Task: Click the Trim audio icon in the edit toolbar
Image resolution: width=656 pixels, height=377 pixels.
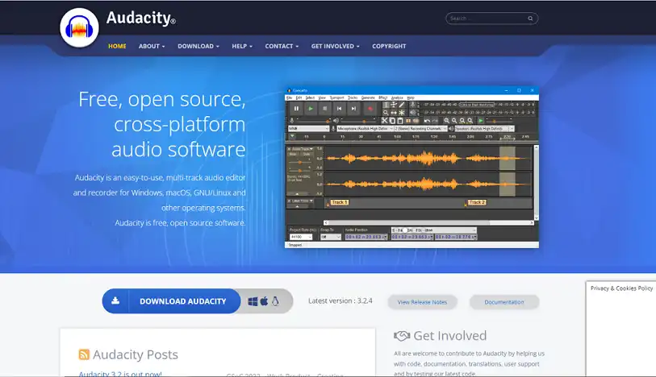Action: [x=408, y=120]
